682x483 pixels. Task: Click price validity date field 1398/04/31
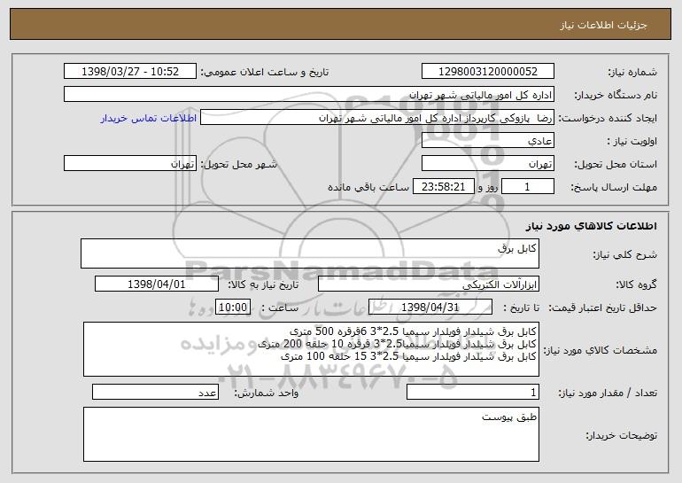pos(430,308)
